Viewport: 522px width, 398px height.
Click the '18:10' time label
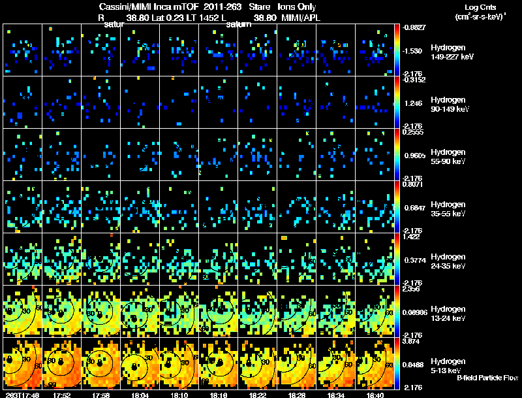tap(179, 395)
